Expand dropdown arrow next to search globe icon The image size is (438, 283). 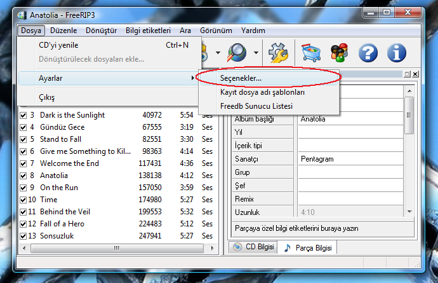[x=256, y=53]
